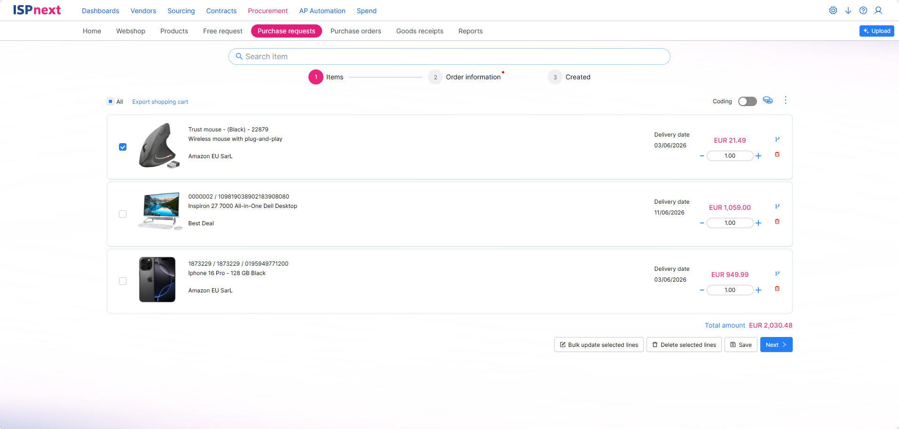Screen dimensions: 899x429
Task: Open the AP Automation menu
Action: coord(323,11)
